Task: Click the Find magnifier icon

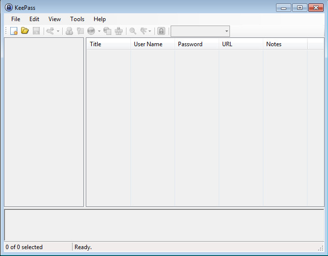Action: (x=133, y=31)
